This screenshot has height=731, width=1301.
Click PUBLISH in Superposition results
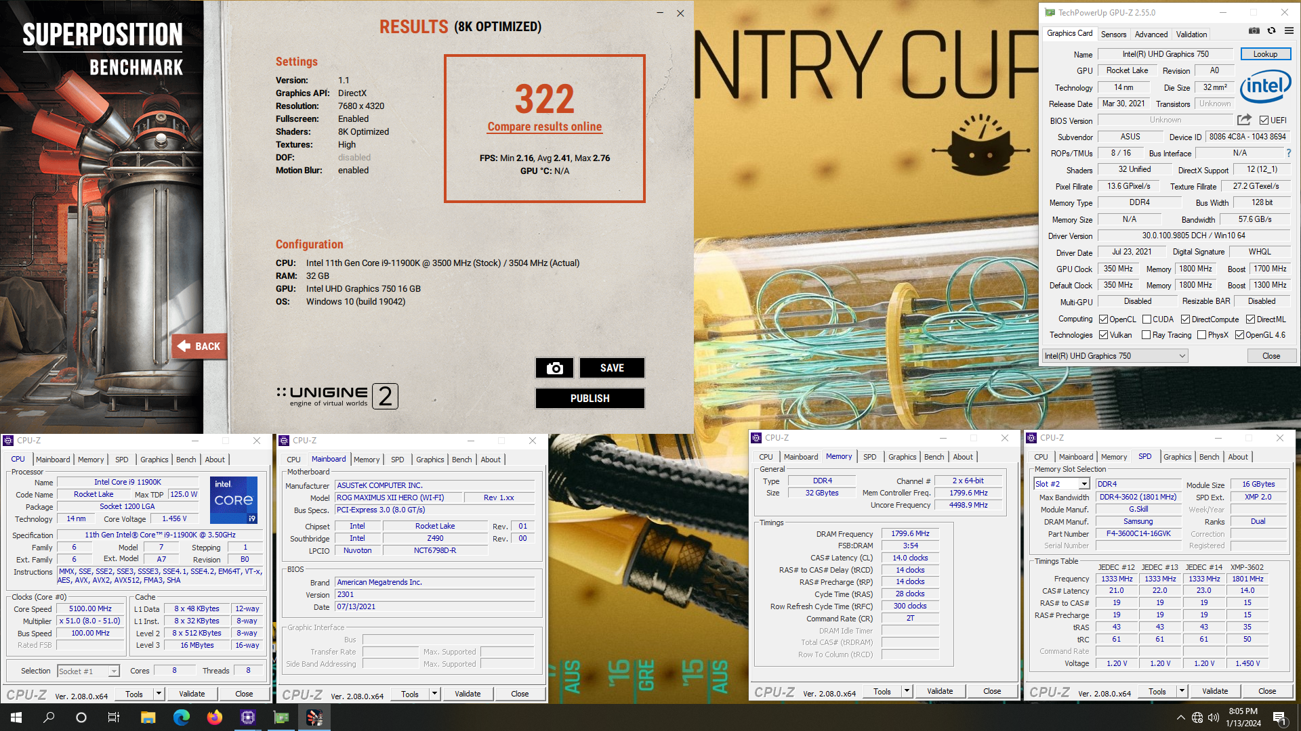tap(590, 398)
